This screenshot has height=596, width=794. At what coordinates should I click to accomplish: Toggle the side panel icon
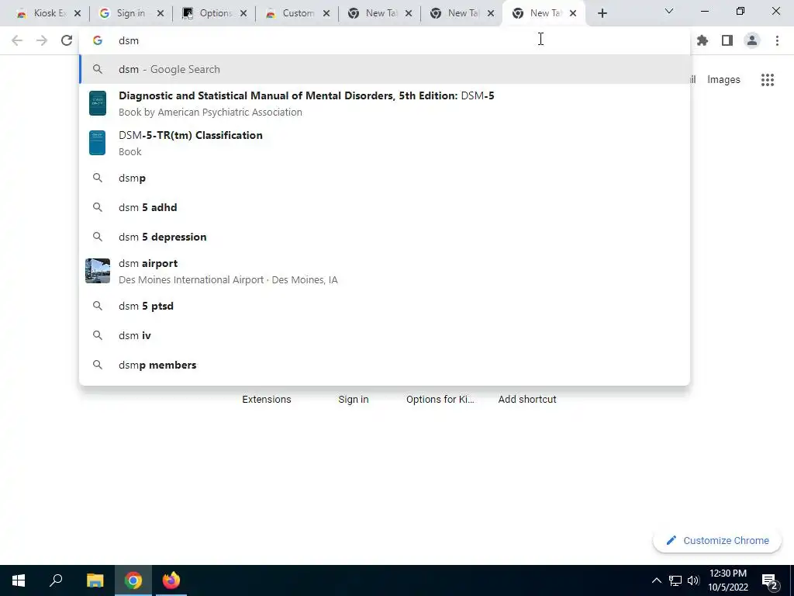pos(727,40)
